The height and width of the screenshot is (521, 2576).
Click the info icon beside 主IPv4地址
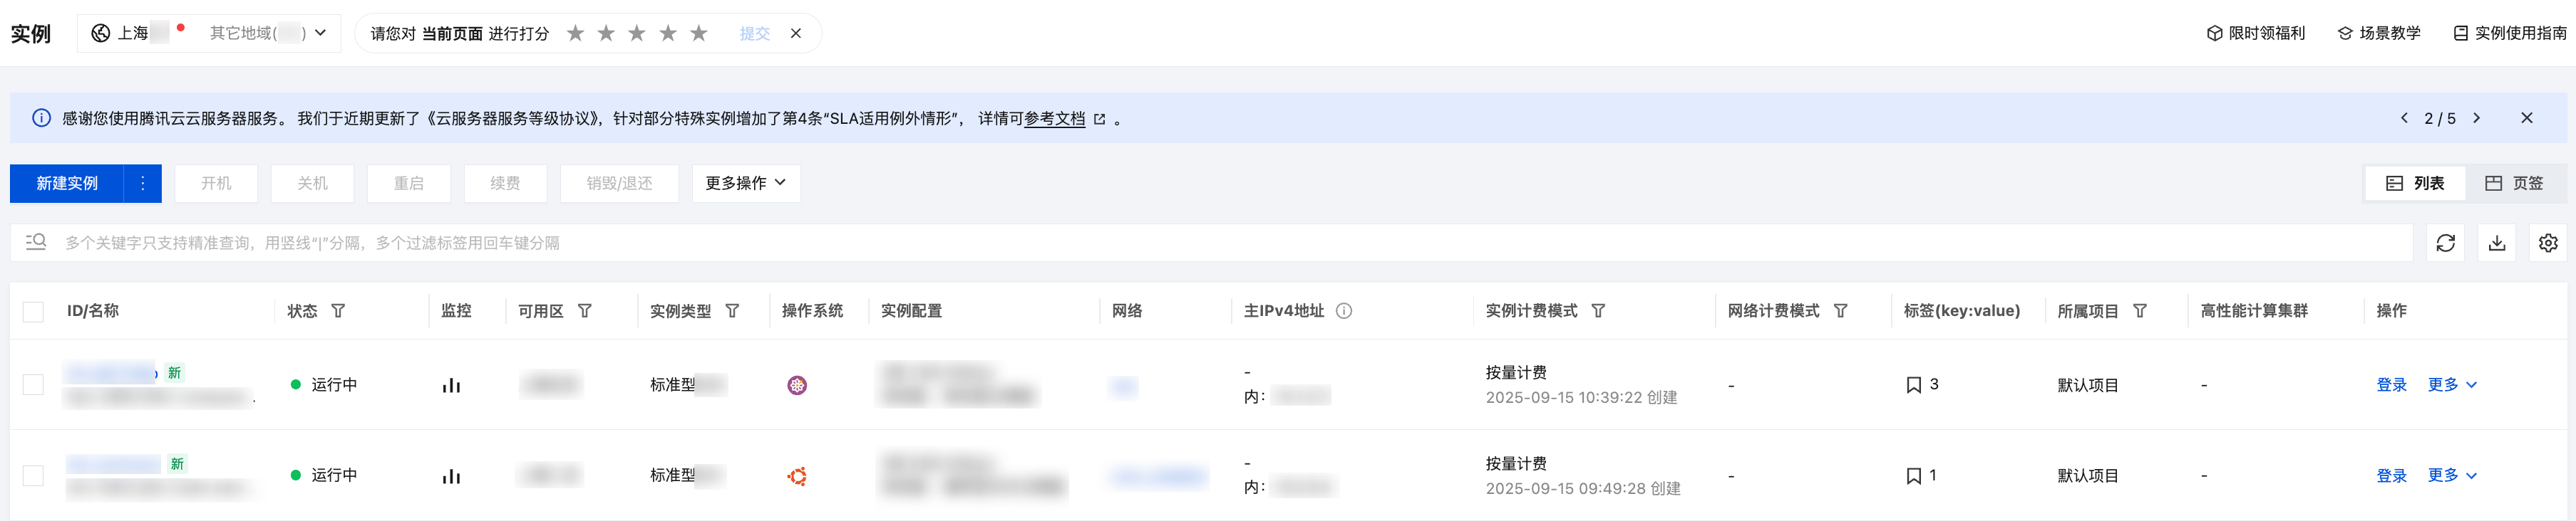coord(1344,312)
